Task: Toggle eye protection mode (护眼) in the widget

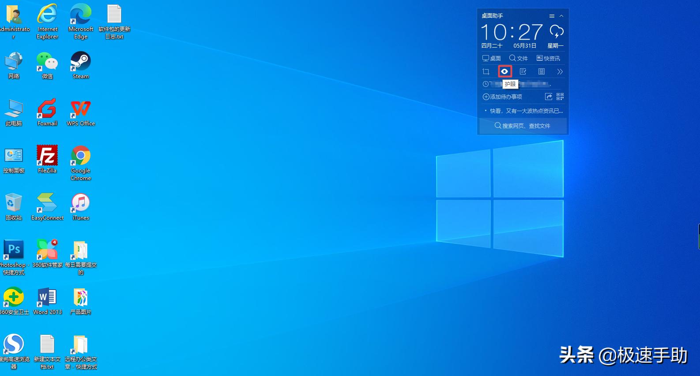Action: (504, 71)
